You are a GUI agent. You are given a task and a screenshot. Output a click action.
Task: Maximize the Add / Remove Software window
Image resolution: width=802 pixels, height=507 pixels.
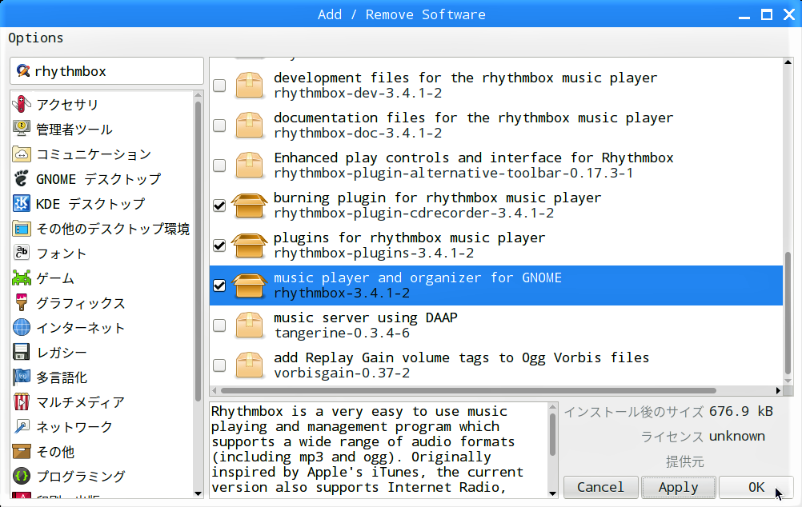(767, 14)
